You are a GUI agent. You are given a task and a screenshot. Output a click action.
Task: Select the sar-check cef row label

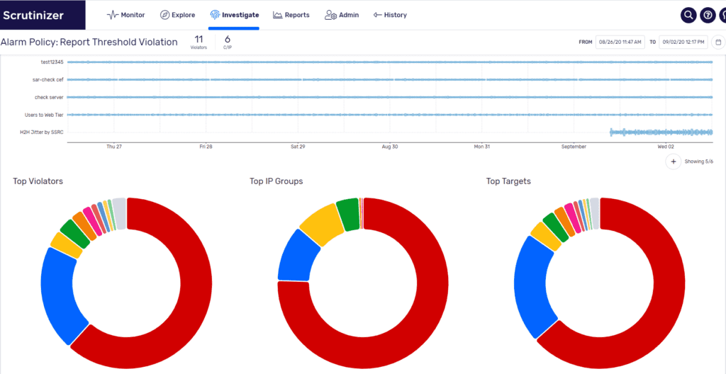(48, 79)
